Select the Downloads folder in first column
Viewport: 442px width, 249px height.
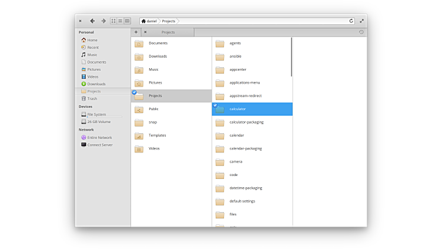[x=158, y=57]
